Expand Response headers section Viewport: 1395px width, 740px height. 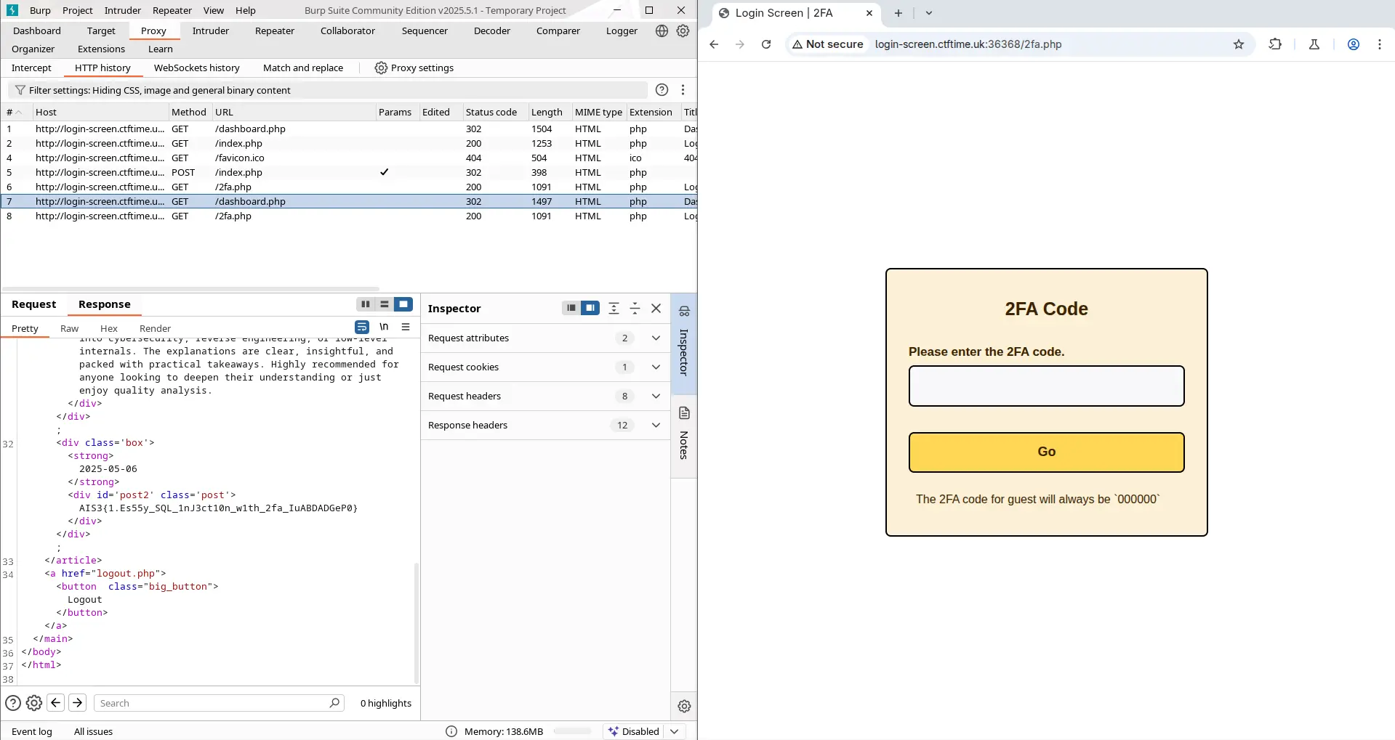tap(656, 425)
